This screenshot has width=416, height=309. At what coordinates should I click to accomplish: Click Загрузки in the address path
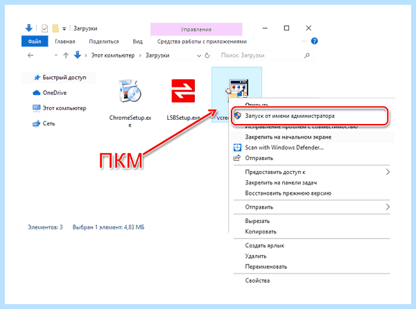point(157,55)
